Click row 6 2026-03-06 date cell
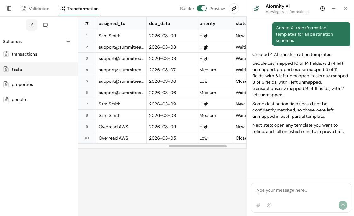The image size is (354, 216). 171,93
